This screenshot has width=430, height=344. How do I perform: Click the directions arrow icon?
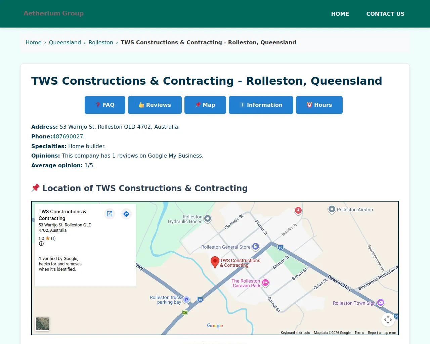[126, 214]
